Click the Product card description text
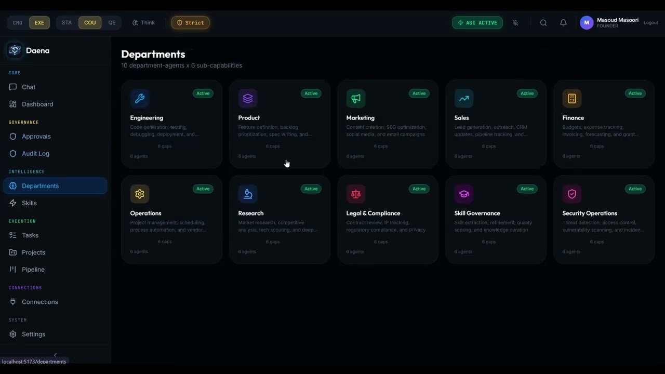This screenshot has width=665, height=374. (275, 131)
